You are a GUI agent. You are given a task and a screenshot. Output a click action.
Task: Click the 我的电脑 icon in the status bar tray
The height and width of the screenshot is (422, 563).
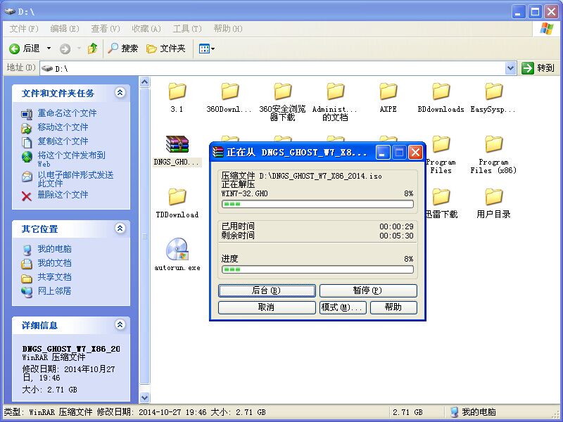pyautogui.click(x=455, y=411)
